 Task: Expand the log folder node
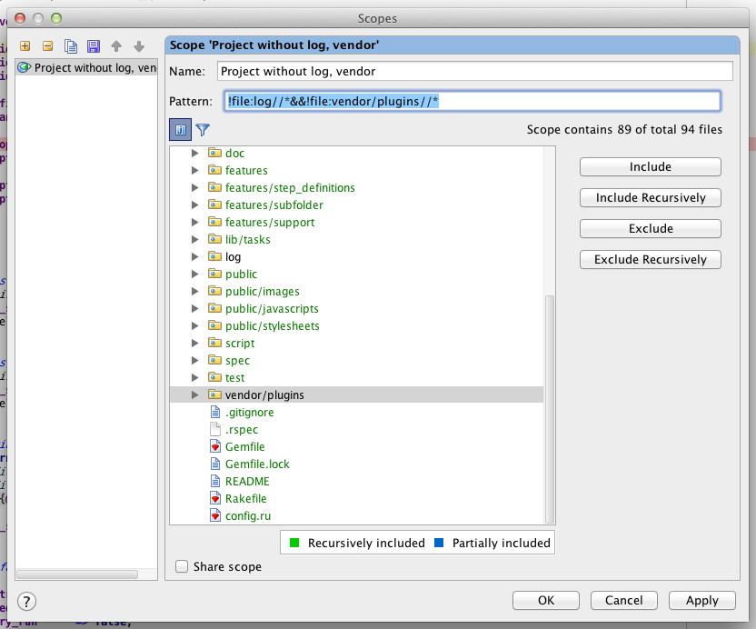click(x=194, y=256)
